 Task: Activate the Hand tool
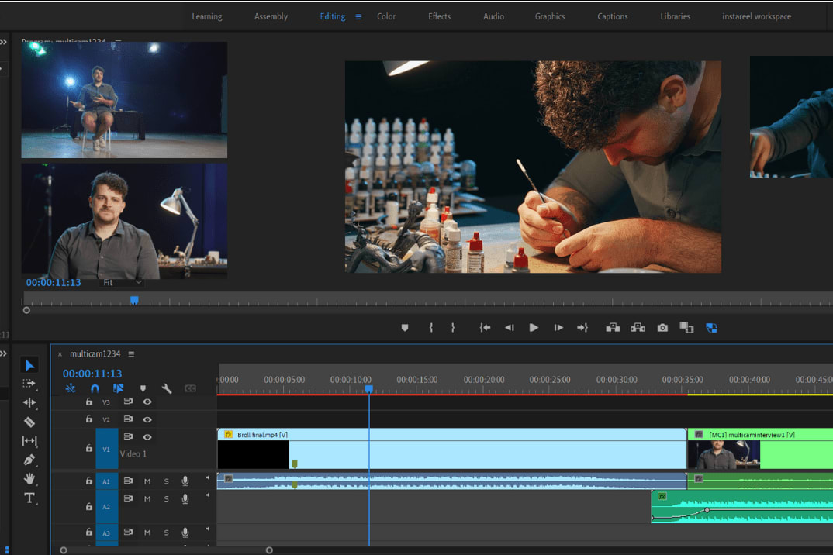pyautogui.click(x=29, y=479)
